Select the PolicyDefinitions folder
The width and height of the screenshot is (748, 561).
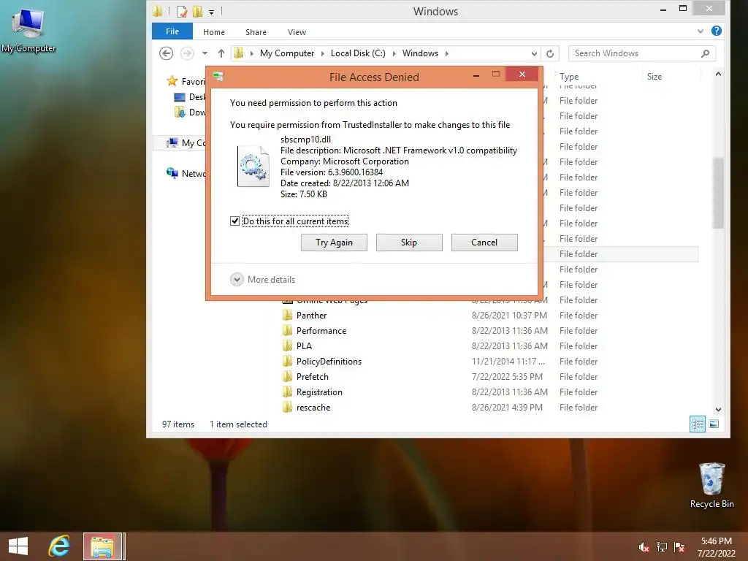(x=329, y=361)
